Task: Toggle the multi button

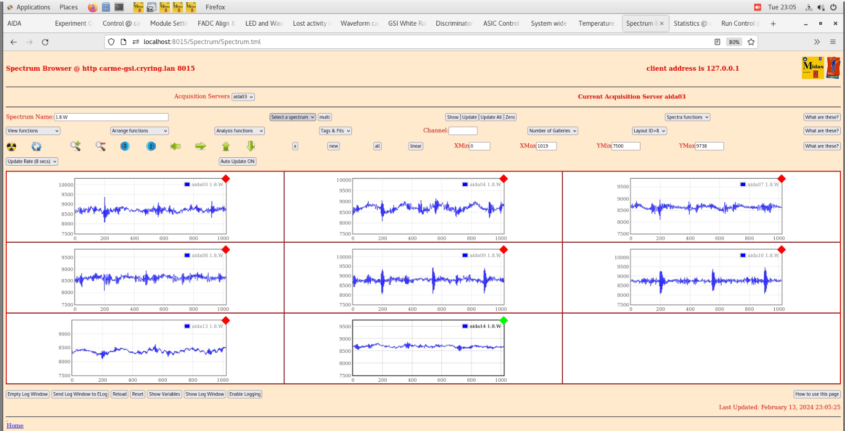Action: click(x=325, y=117)
